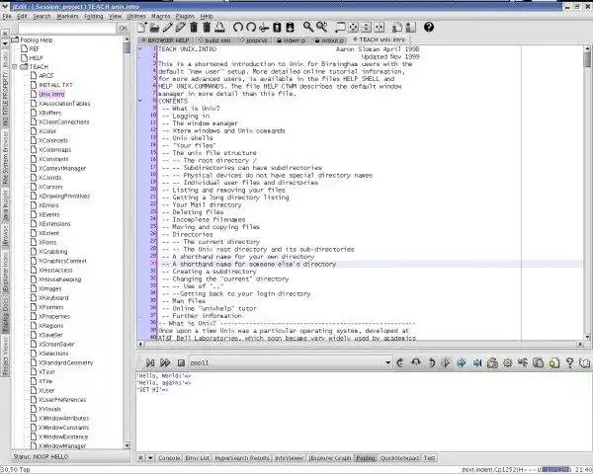Click the blue right-arrow icon in Poplog toolbar

pyautogui.click(x=462, y=362)
